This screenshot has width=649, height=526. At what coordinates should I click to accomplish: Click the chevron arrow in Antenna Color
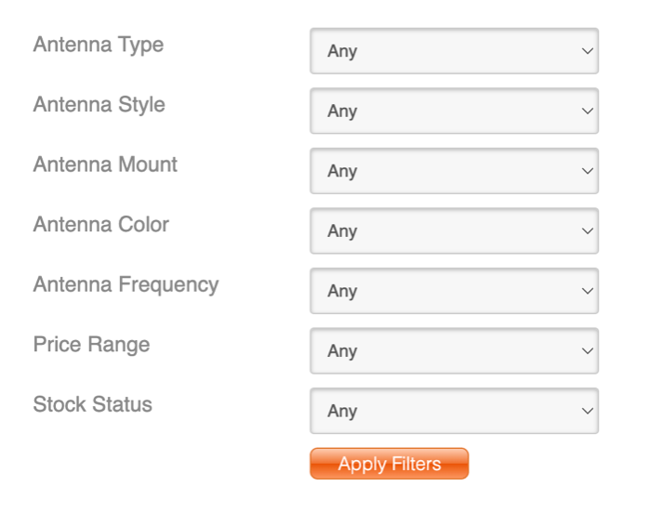(x=587, y=230)
